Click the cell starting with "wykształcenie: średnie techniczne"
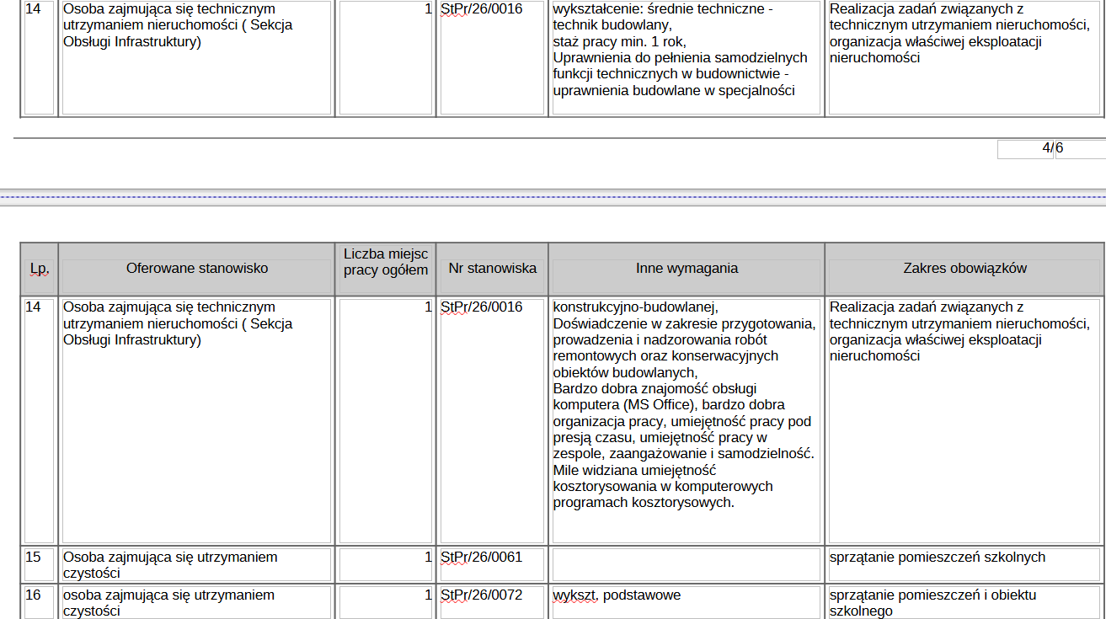This screenshot has height=619, width=1106. click(x=687, y=57)
